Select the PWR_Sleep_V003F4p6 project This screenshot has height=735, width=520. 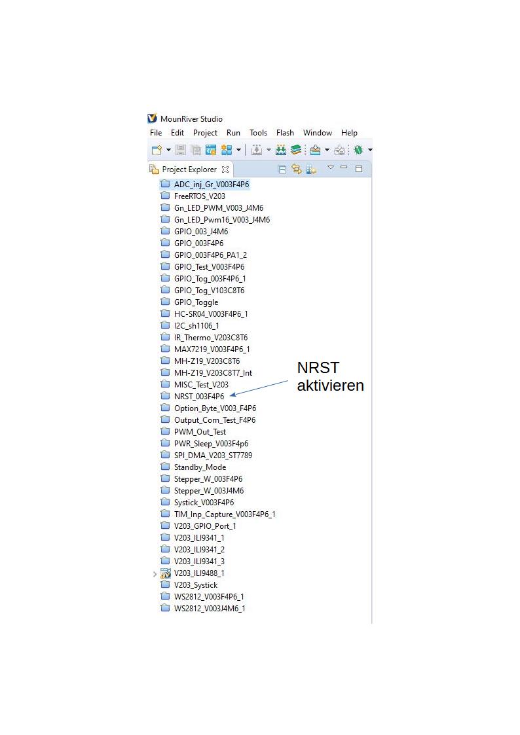point(211,444)
